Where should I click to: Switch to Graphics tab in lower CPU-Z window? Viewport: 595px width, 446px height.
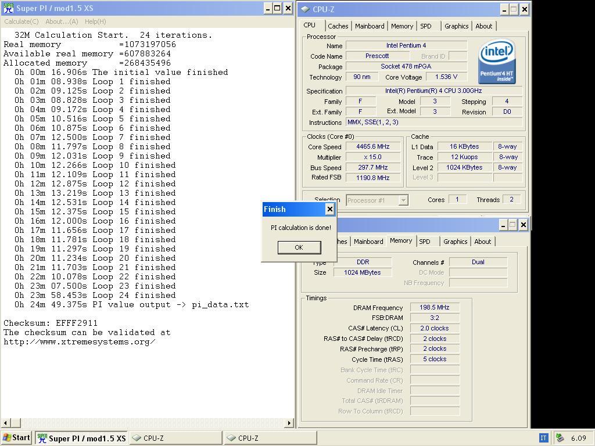455,242
